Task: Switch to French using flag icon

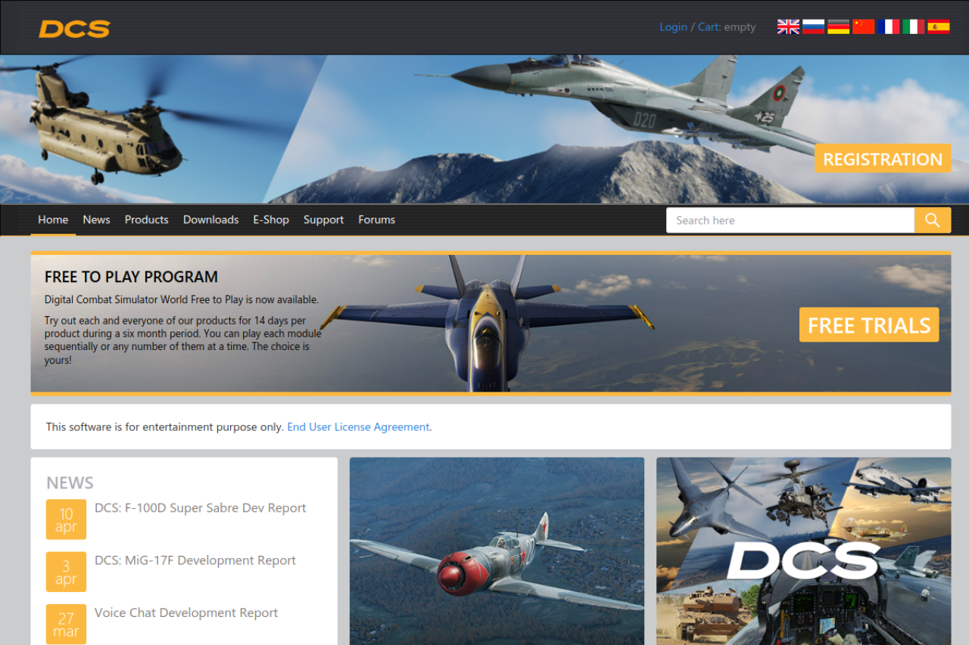Action: click(x=889, y=27)
